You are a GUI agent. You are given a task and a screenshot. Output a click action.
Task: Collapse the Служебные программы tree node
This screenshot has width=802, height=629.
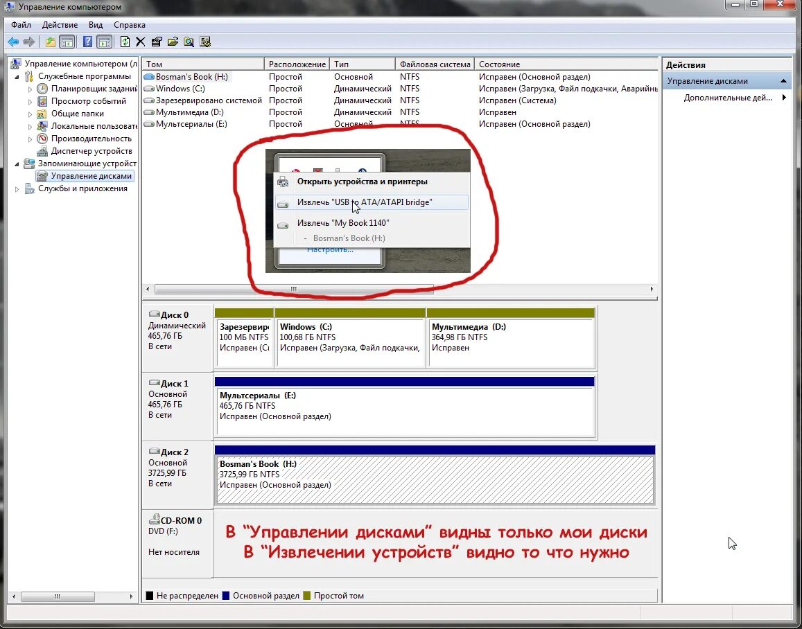17,77
